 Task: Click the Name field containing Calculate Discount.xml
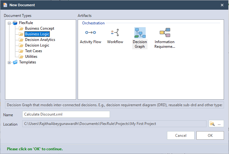click(66, 114)
